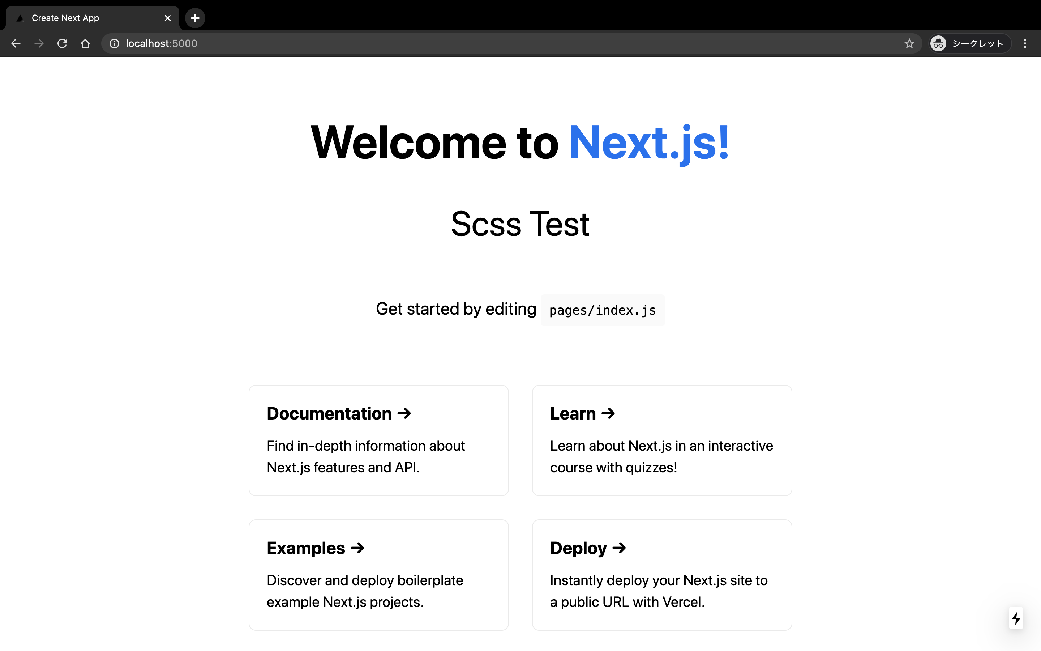
Task: Click the reload page icon
Action: pyautogui.click(x=63, y=43)
